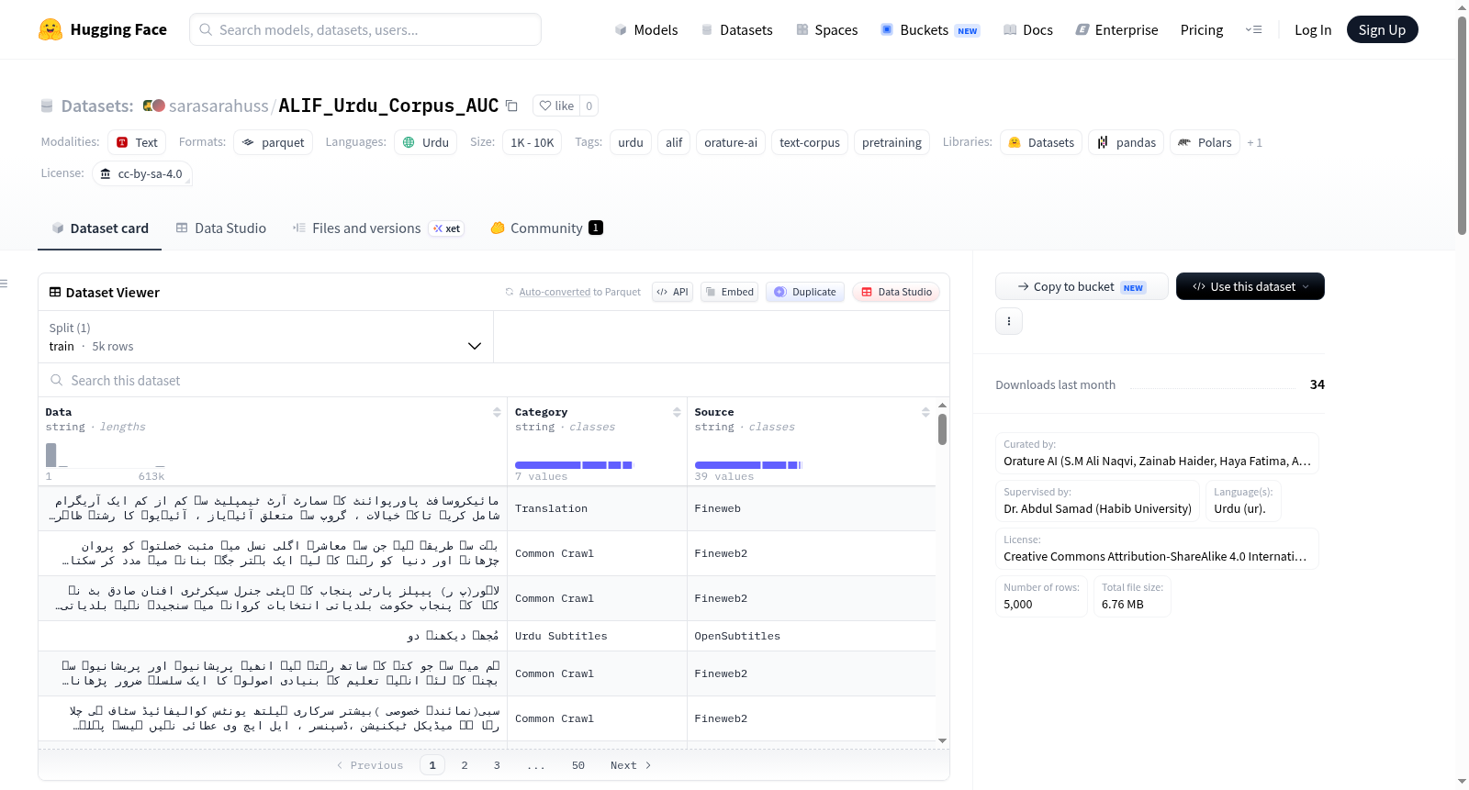Open the sarasarahuss user avatar
This screenshot has width=1469, height=790.
tap(154, 106)
